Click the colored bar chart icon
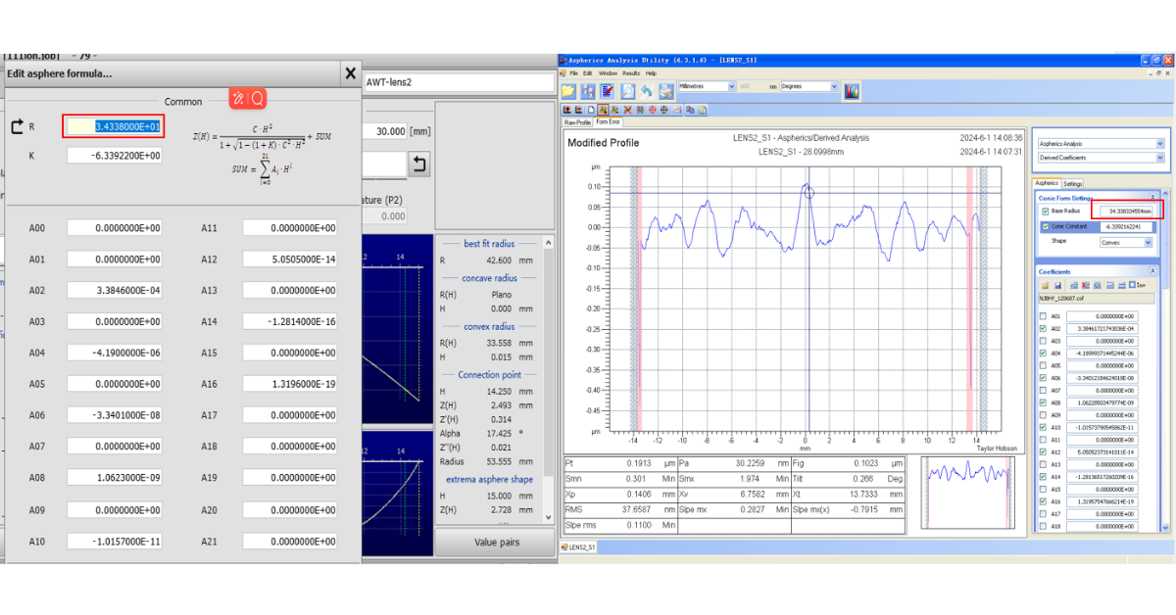1176x615 pixels. 852,90
